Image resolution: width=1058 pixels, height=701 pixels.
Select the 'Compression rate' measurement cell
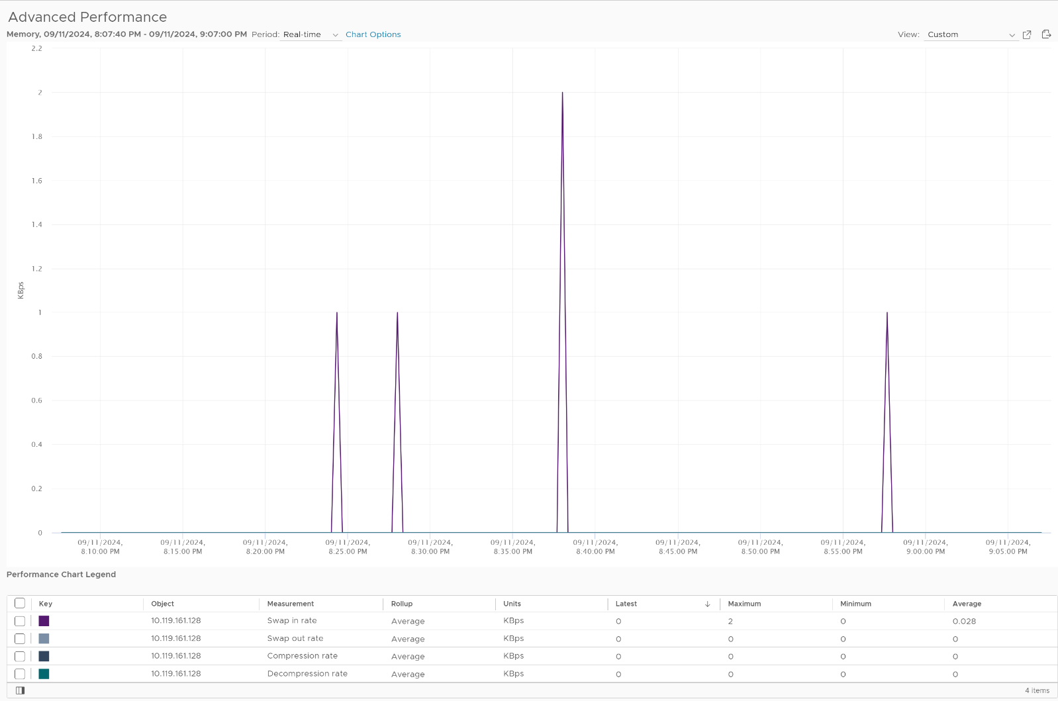click(x=303, y=656)
